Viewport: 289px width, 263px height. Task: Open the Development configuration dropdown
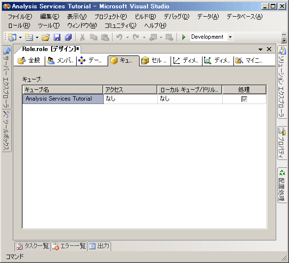230,37
